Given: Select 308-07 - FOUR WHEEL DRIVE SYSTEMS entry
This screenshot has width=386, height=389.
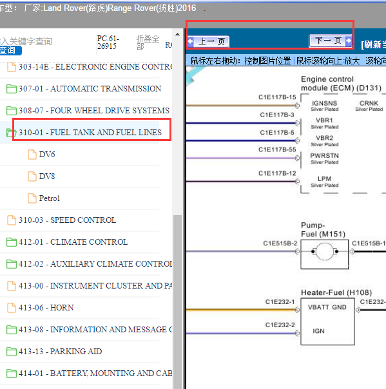Looking at the screenshot, I should click(94, 111).
